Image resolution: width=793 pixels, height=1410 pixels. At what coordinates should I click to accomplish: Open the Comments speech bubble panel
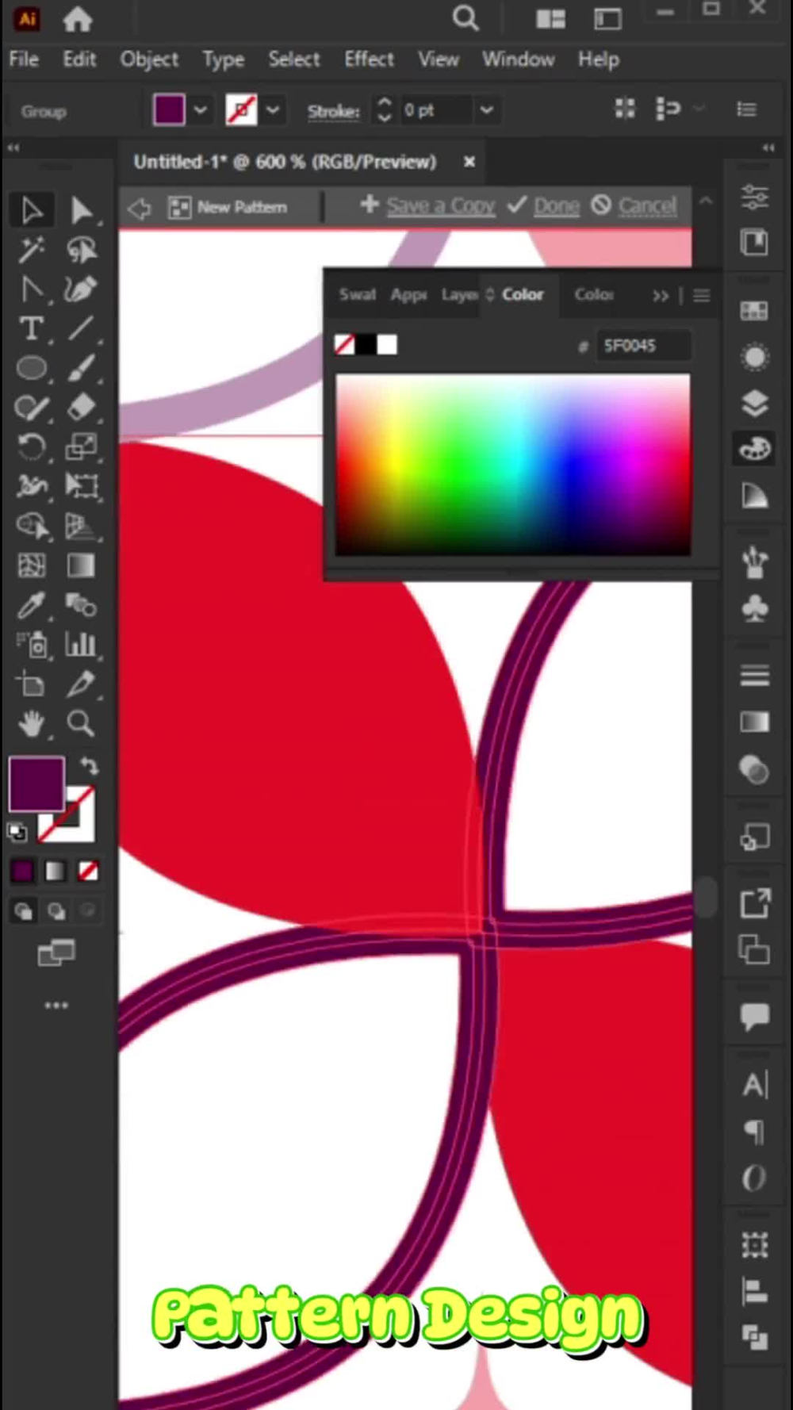click(754, 1015)
